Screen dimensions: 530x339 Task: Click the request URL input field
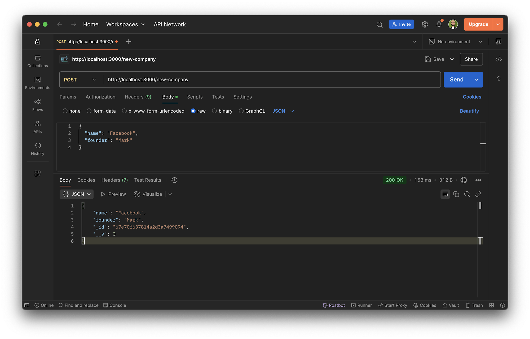click(270, 80)
